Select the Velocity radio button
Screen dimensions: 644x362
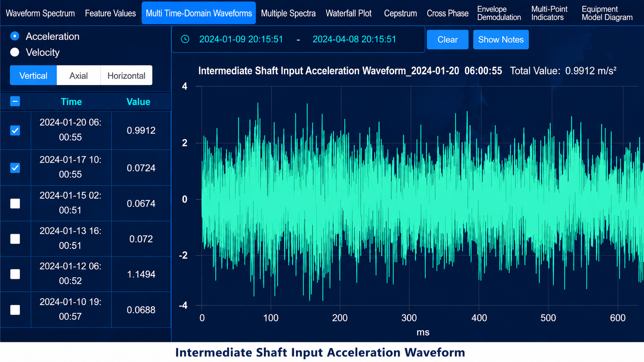15,52
